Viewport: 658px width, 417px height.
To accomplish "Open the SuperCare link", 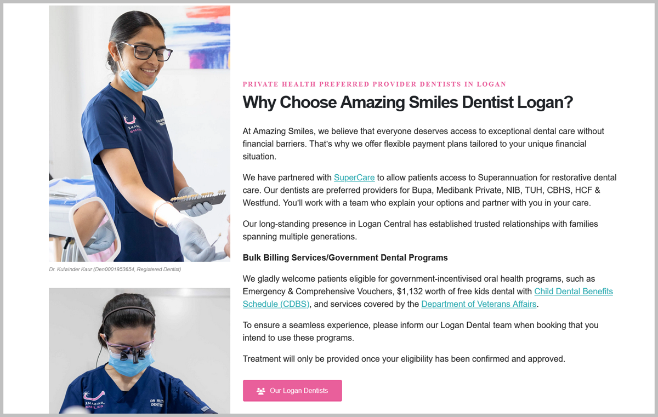I will (x=354, y=178).
